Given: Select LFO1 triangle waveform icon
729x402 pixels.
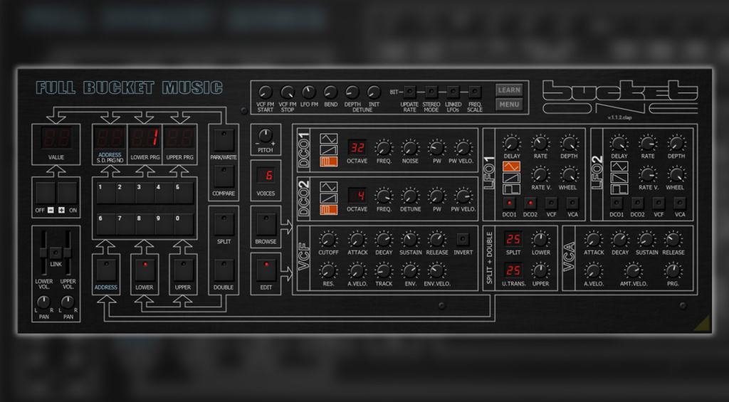Looking at the screenshot, I should [x=511, y=166].
